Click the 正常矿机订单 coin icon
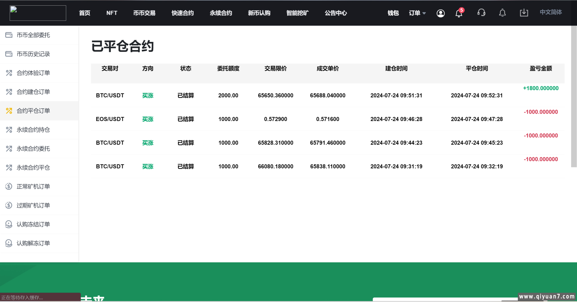Screen dimensions: 577x302 pyautogui.click(x=8, y=186)
